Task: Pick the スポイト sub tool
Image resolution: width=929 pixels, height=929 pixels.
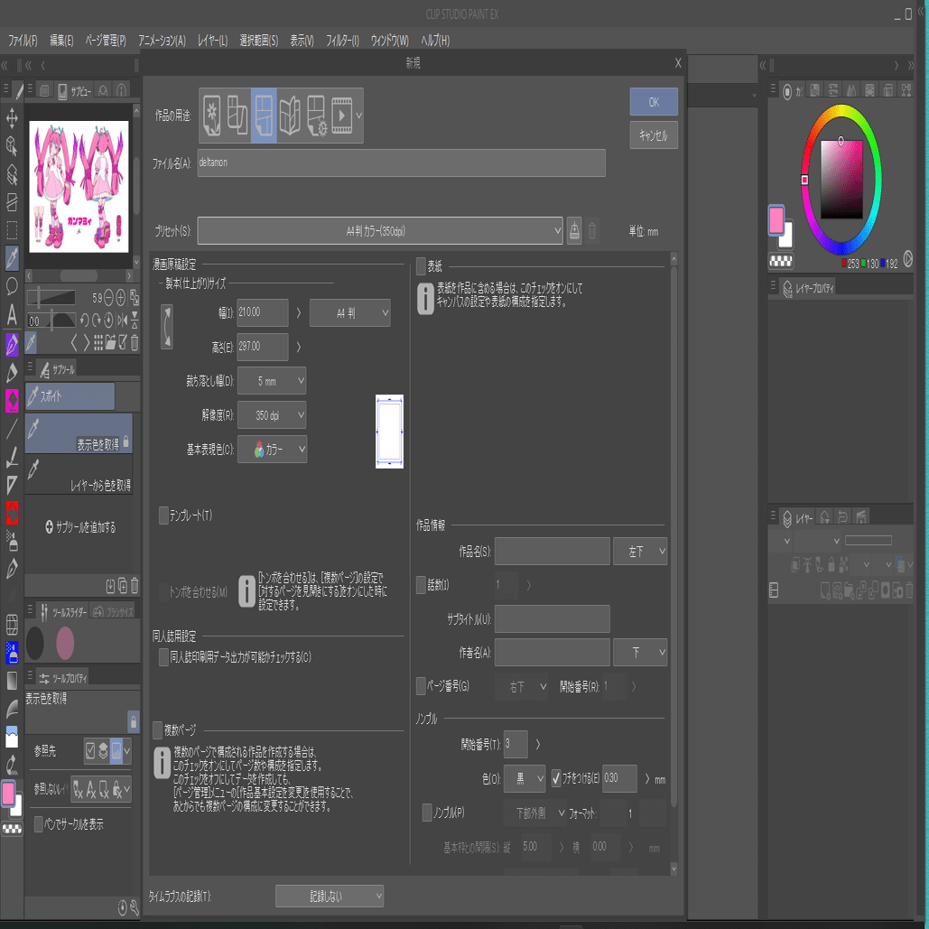Action: (x=70, y=396)
